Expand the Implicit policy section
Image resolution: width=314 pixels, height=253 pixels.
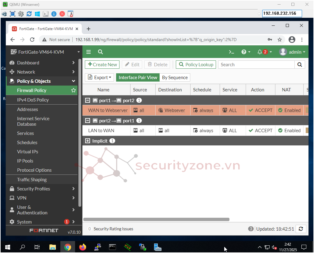(x=88, y=141)
